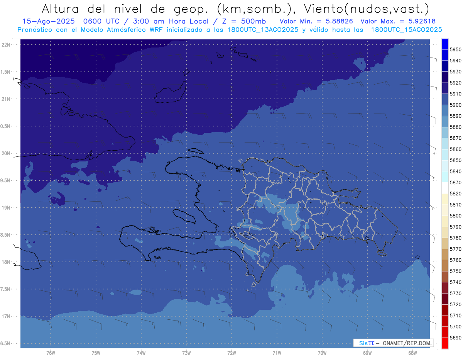This screenshot has width=463, height=358.
Task: Click the 21N latitude label
Action: (7, 99)
